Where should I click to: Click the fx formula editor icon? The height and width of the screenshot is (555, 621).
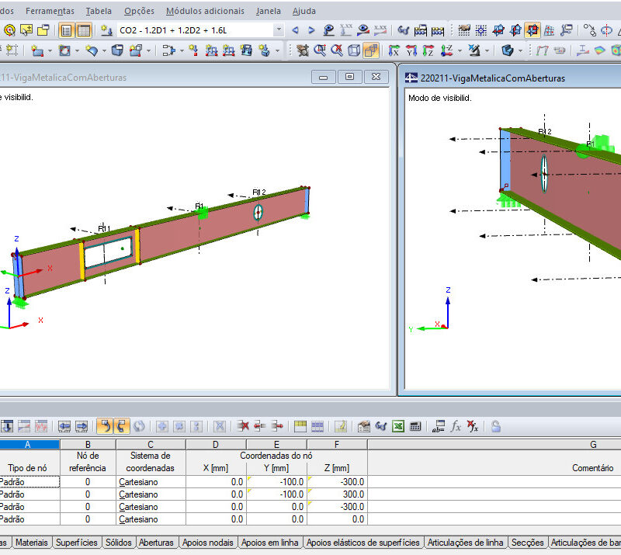(x=456, y=426)
